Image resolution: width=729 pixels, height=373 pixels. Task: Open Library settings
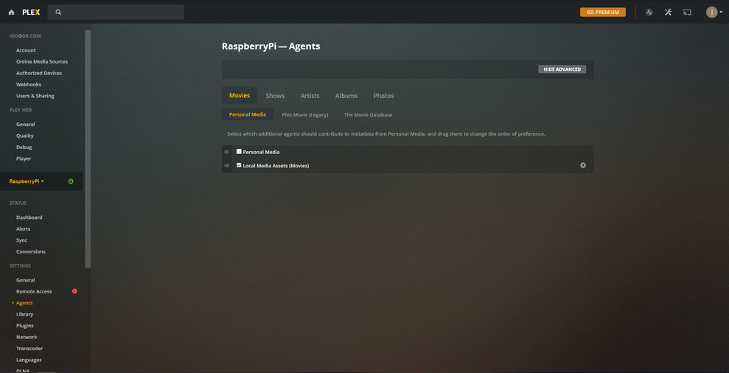click(24, 314)
